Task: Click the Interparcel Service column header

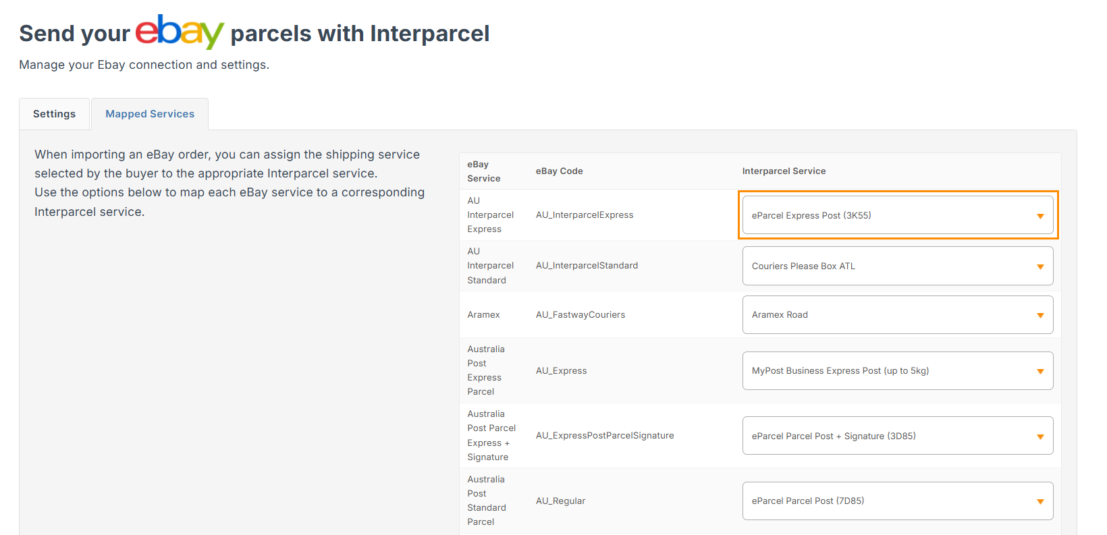Action: [784, 171]
